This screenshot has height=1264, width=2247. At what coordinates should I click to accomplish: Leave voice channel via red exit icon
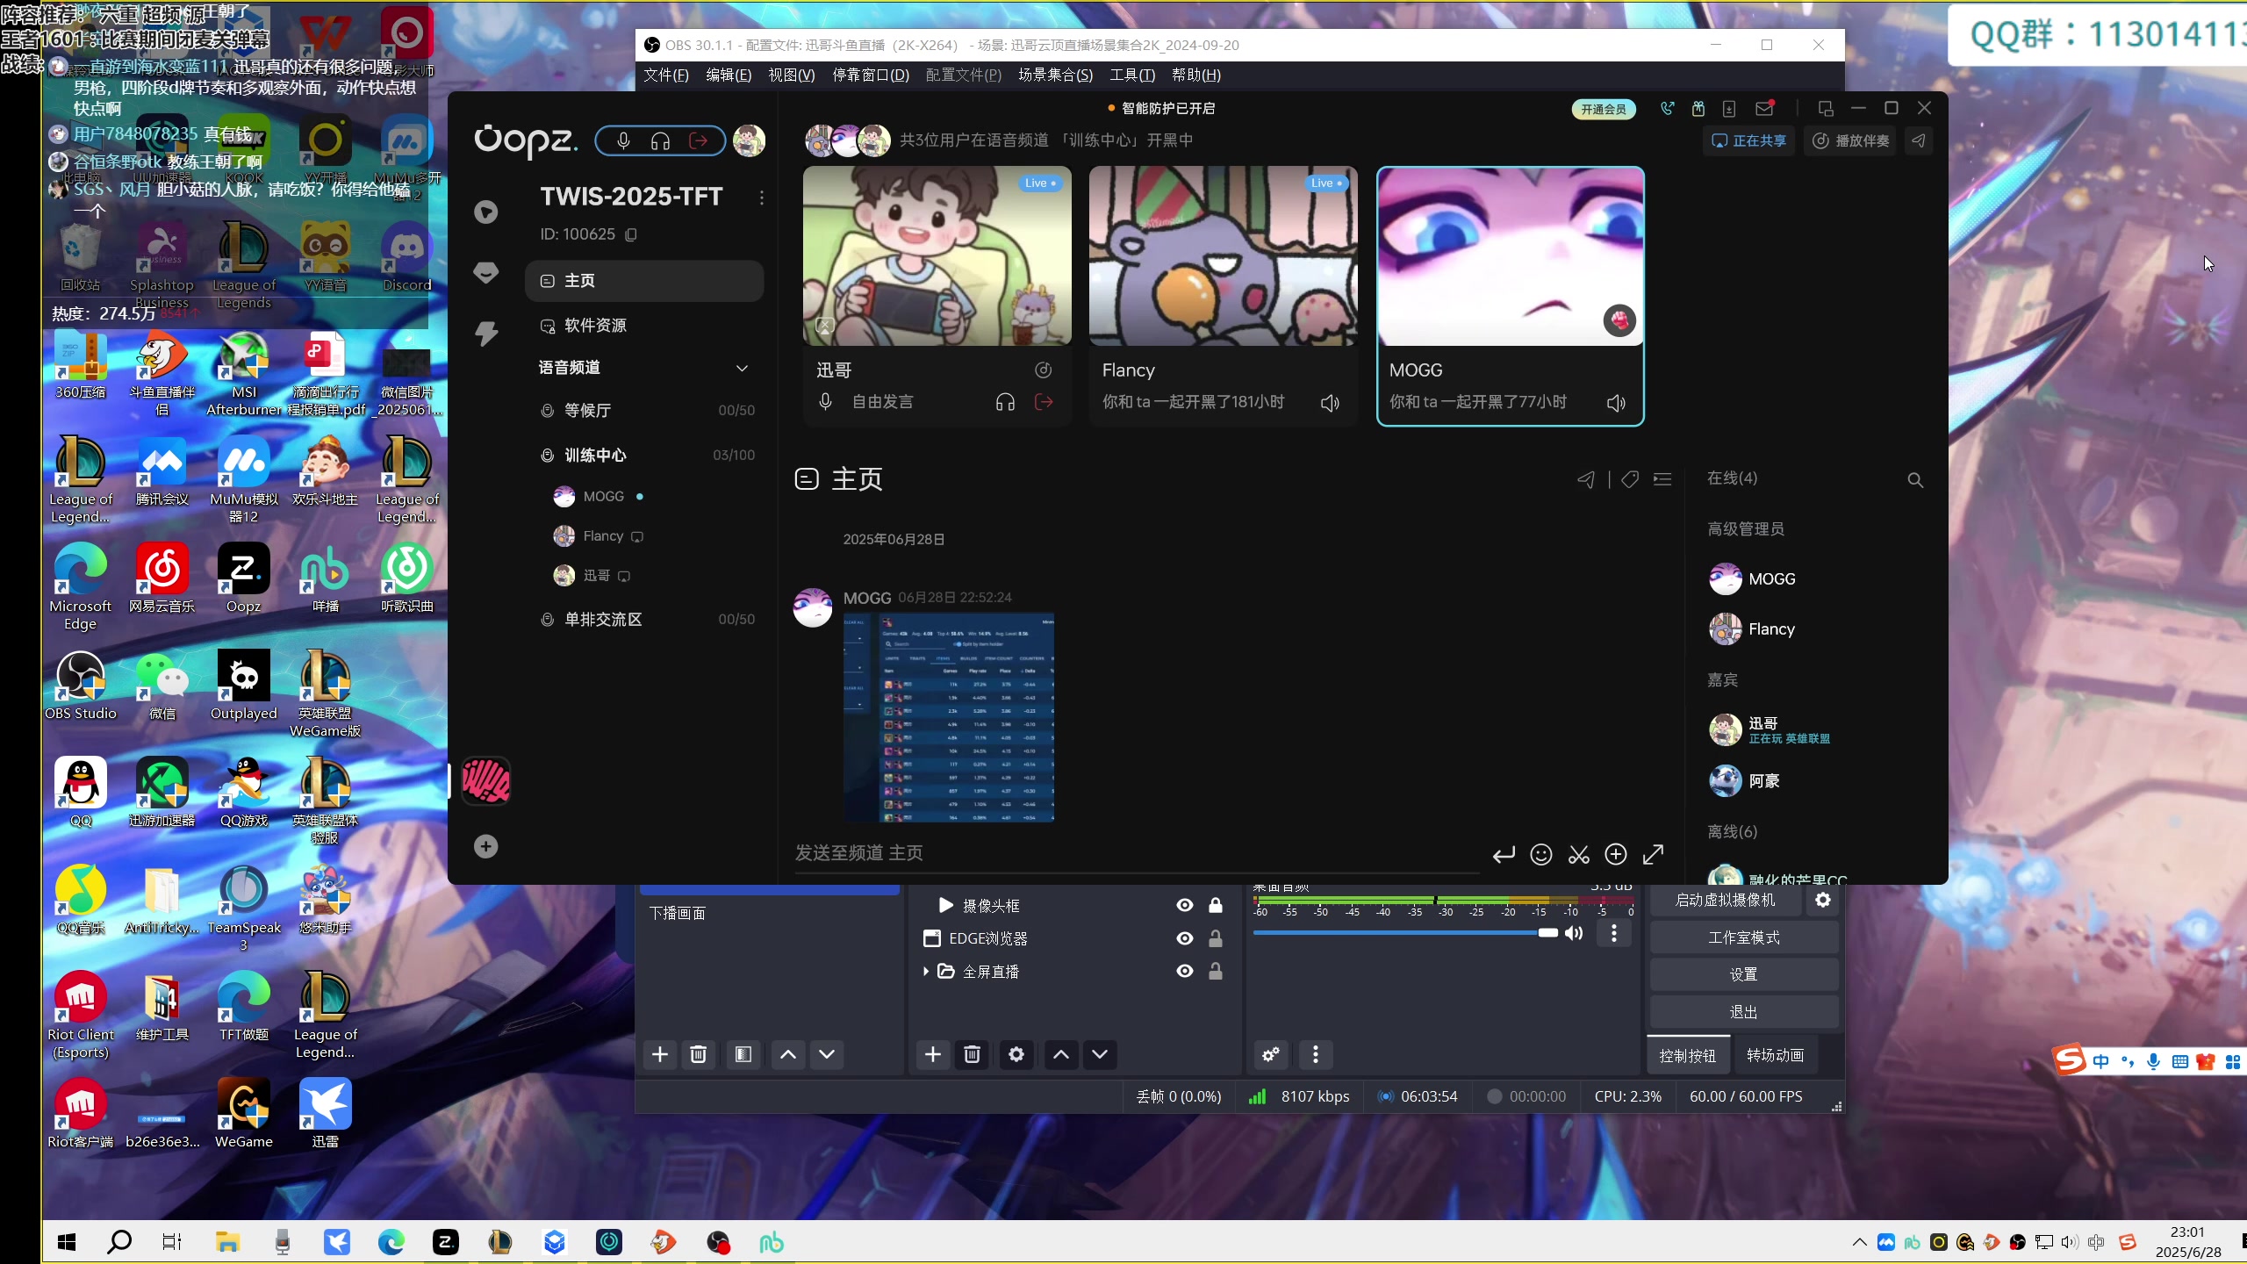tap(699, 140)
